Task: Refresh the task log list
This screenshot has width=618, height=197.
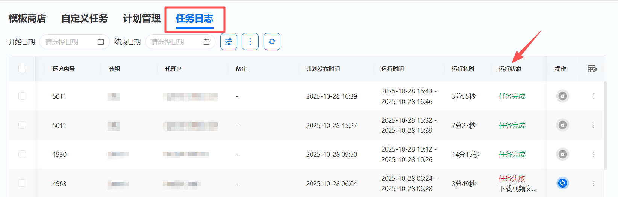Action: pyautogui.click(x=272, y=42)
